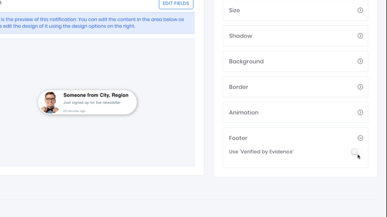Expand the Animation section by its label
This screenshot has width=387, height=217.
click(x=244, y=113)
